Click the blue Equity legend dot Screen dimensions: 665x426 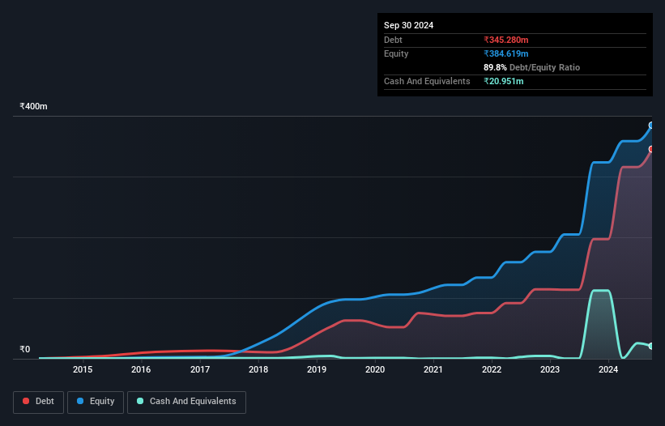[80, 401]
